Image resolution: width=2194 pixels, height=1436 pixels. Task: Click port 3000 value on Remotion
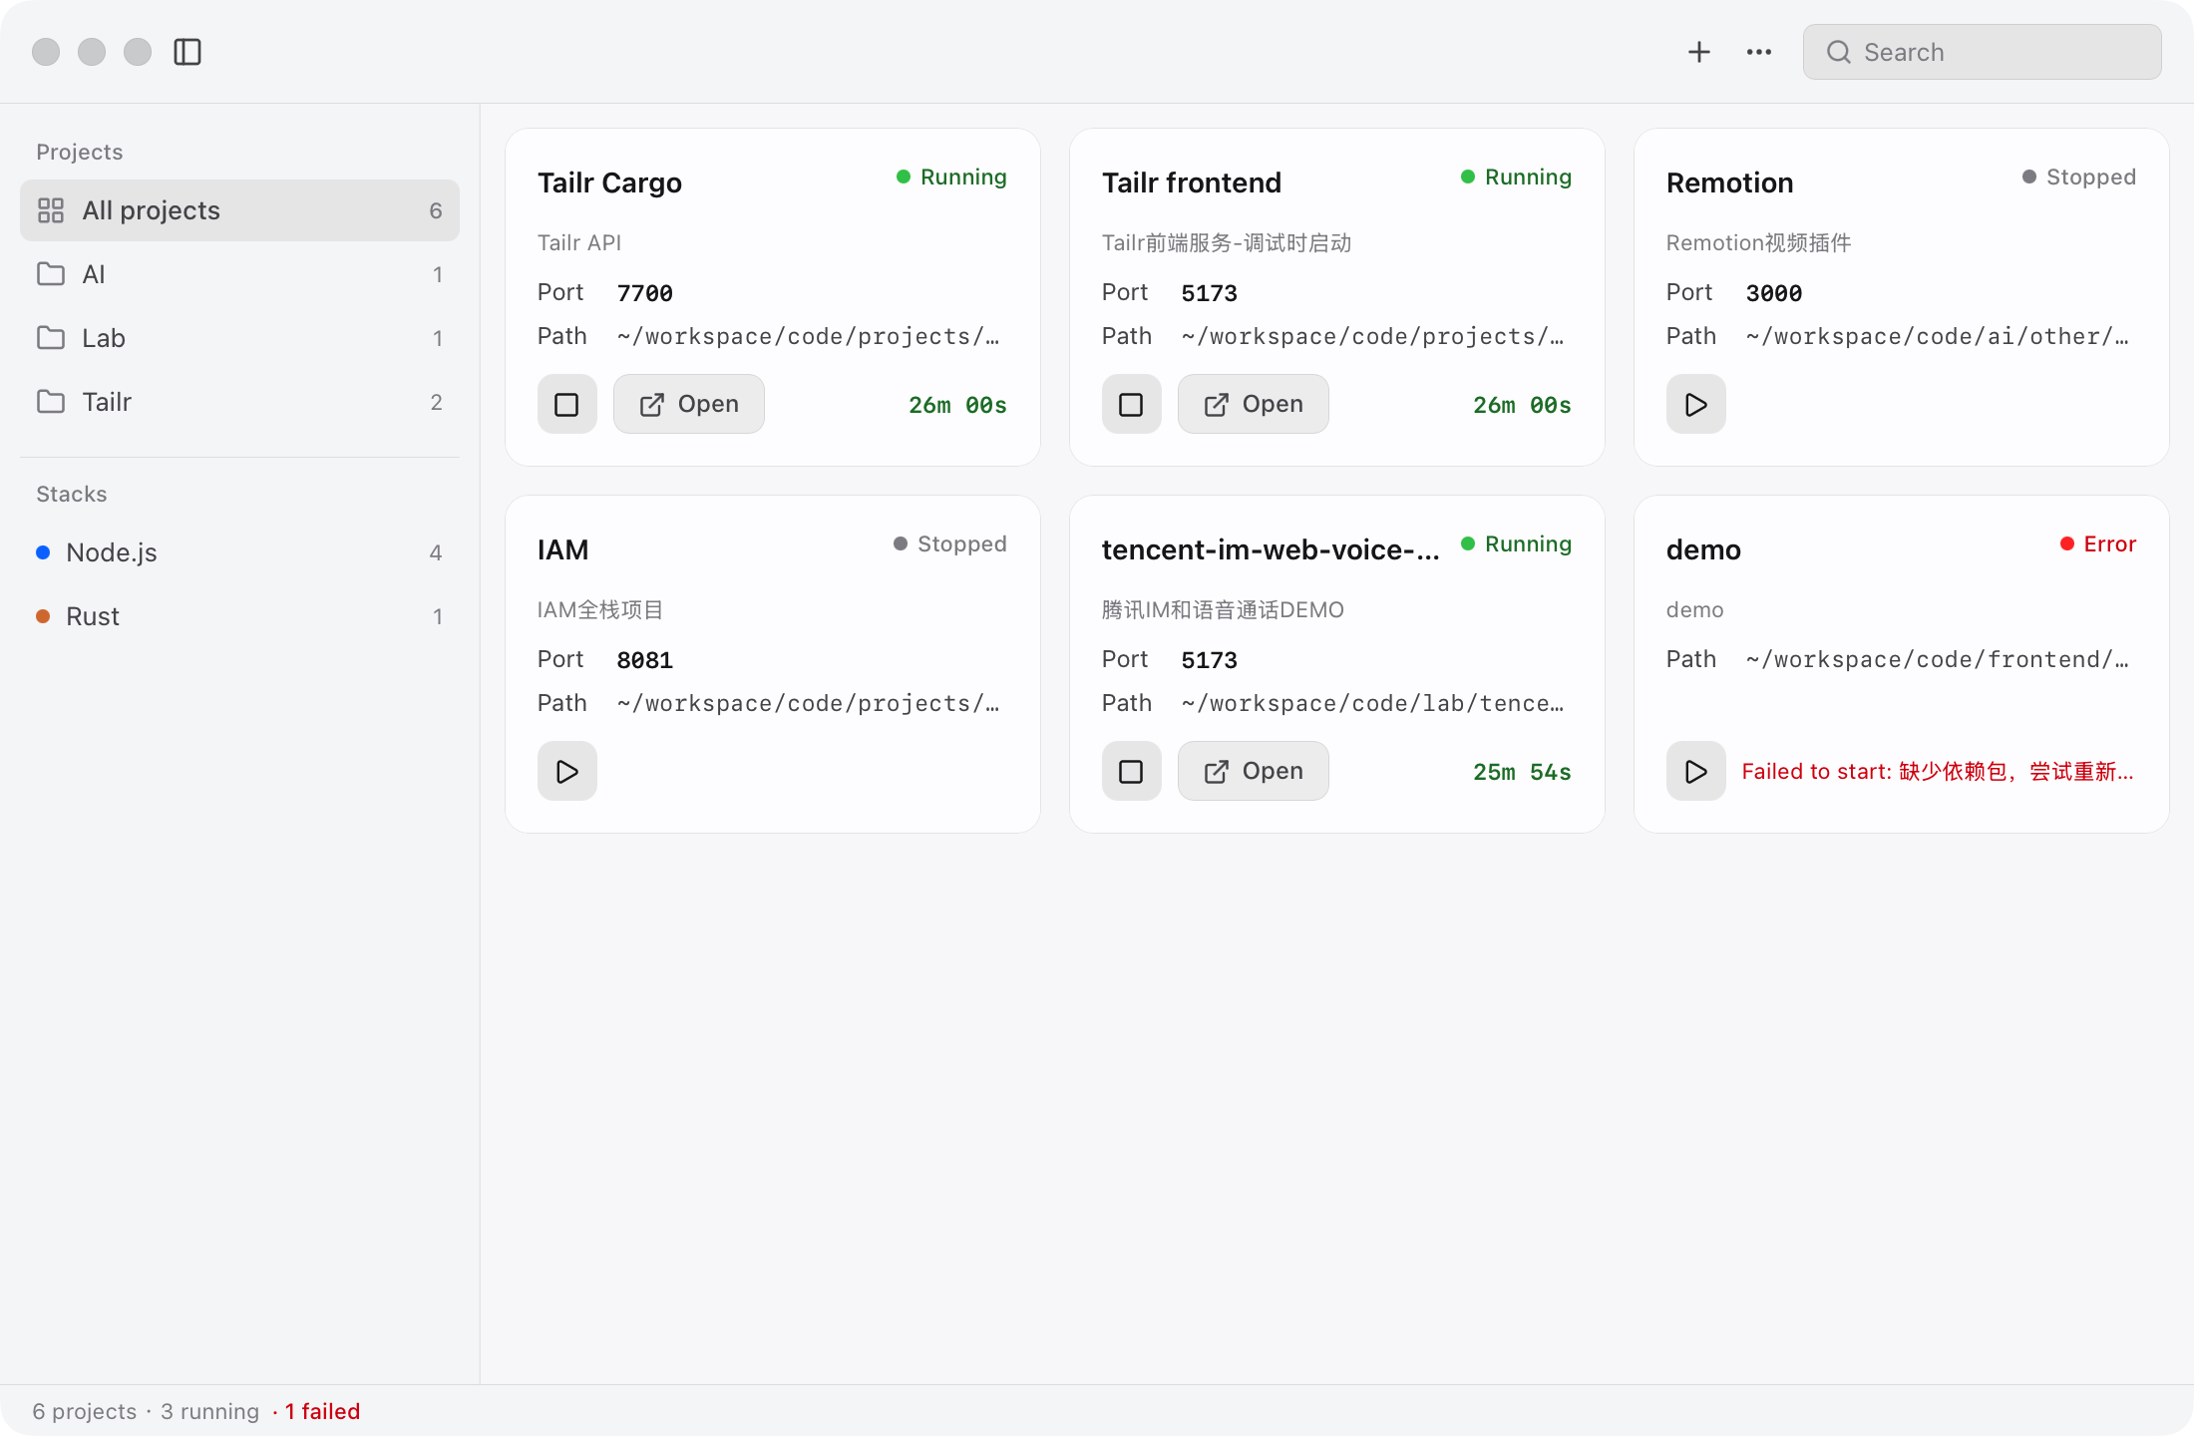pos(1773,293)
